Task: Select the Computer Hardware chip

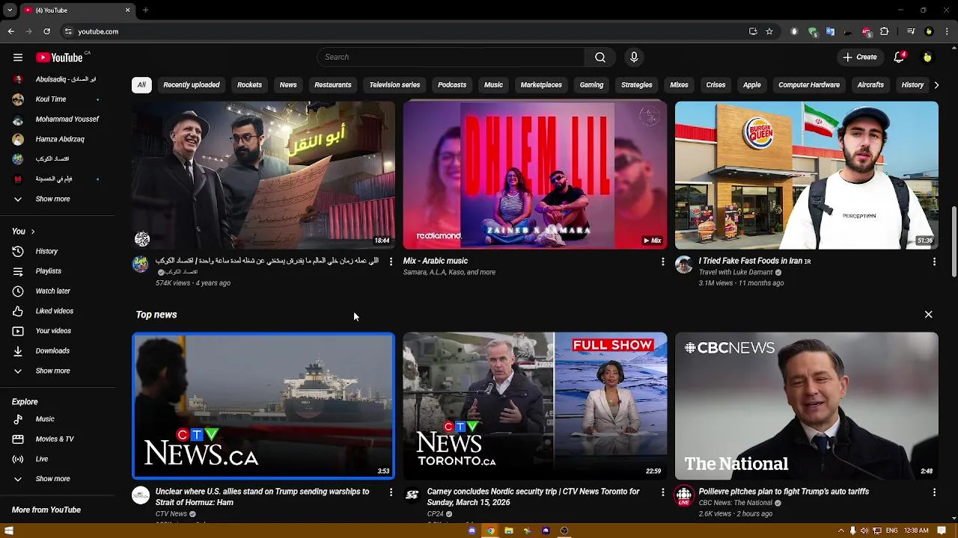Action: [809, 84]
